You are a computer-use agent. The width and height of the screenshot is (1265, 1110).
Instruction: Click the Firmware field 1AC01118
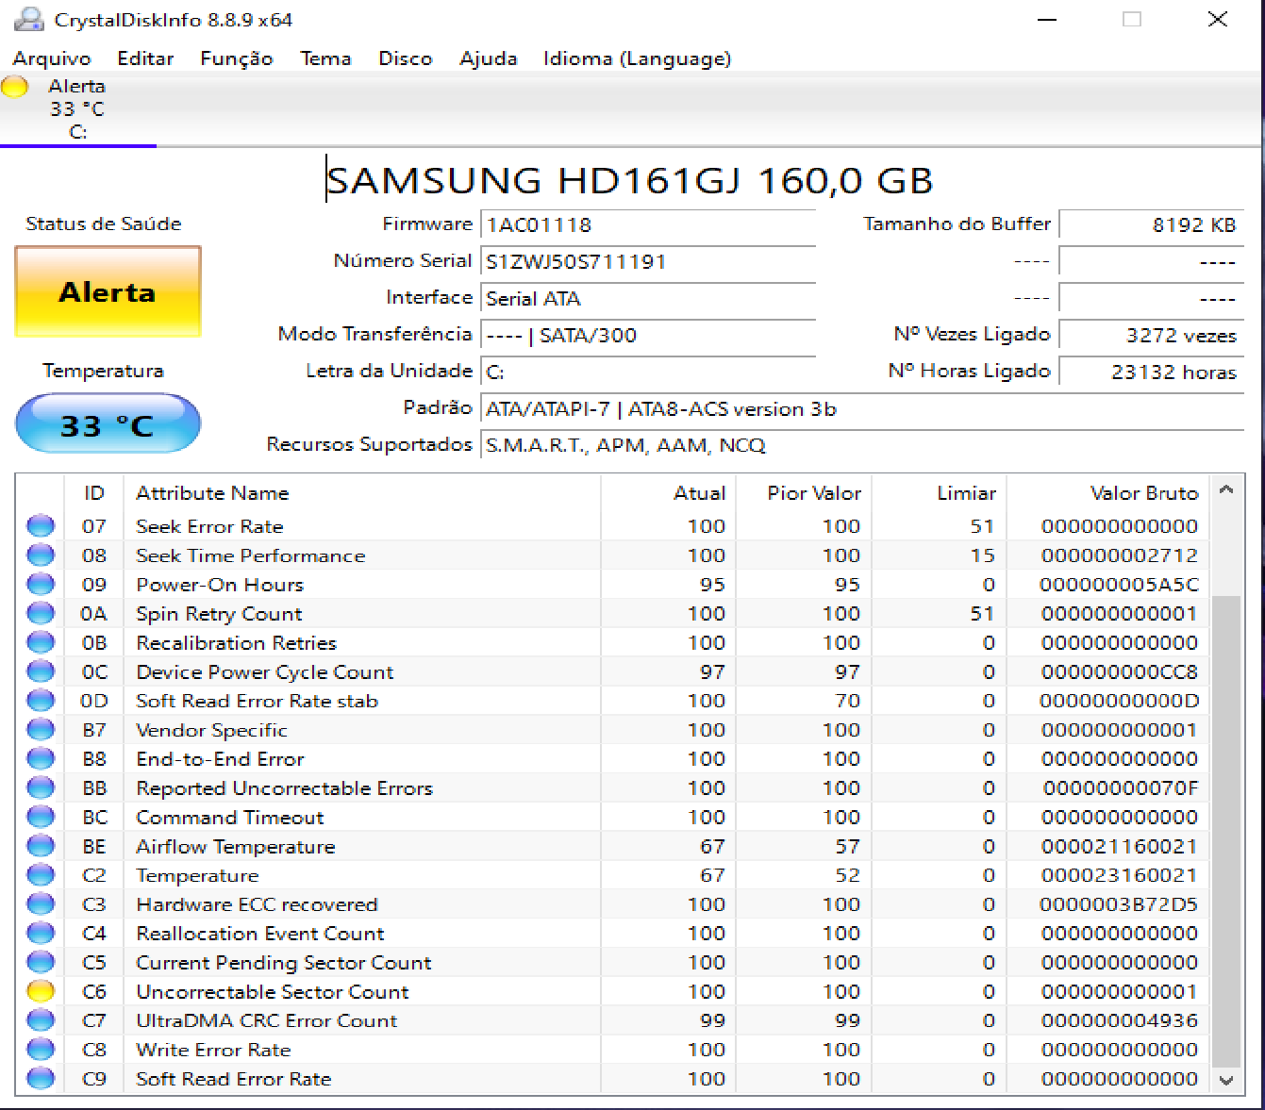(648, 224)
